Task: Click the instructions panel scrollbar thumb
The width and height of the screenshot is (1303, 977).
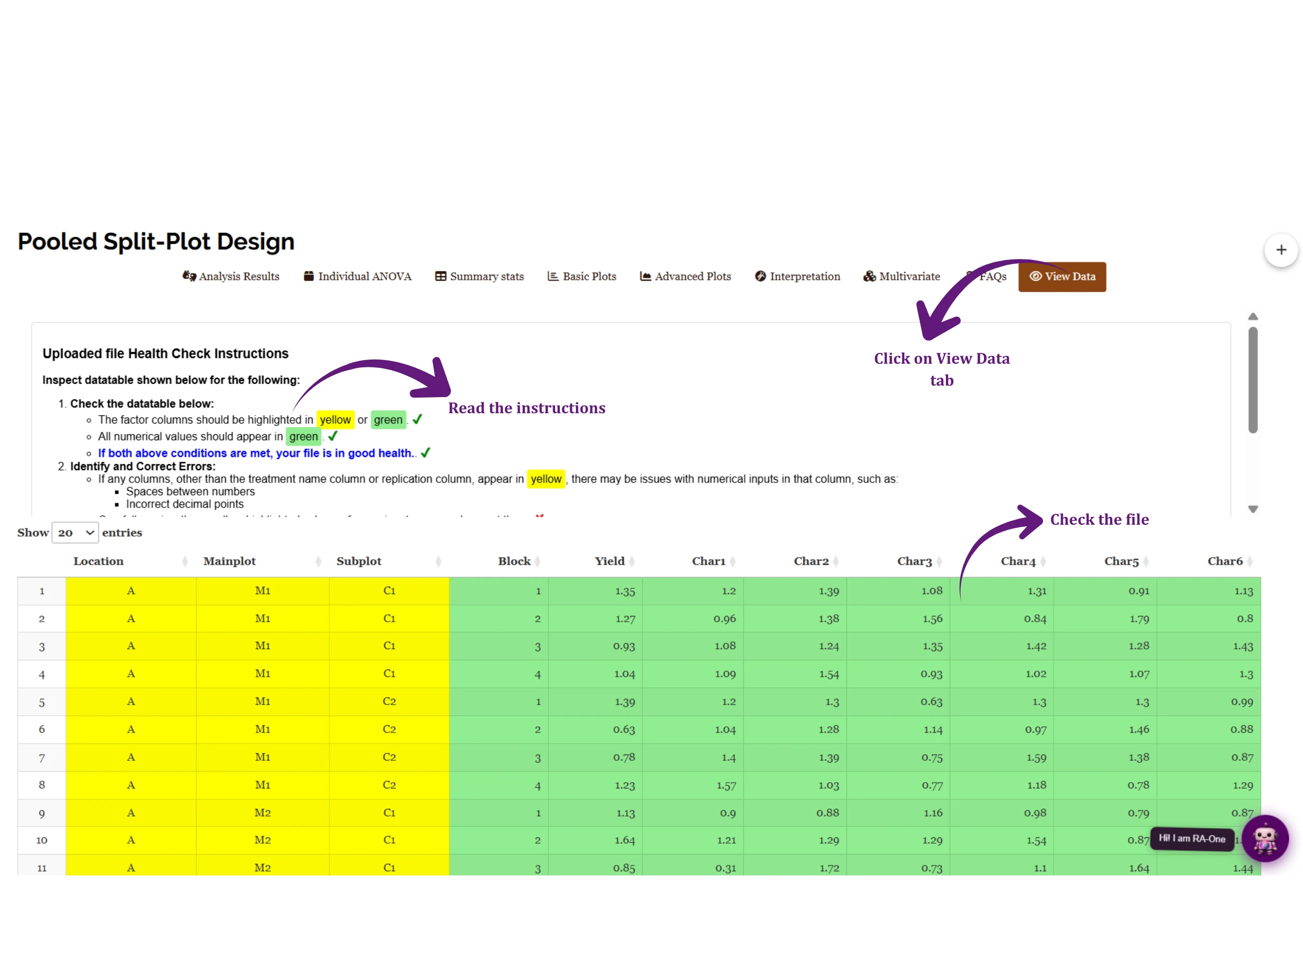Action: (1253, 380)
